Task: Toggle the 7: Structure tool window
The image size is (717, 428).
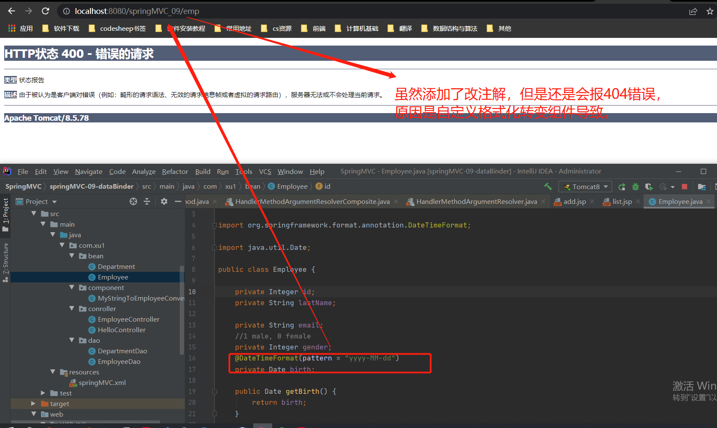Action: tap(5, 263)
